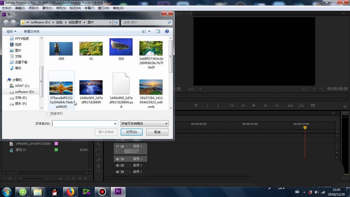Toggle eye visibility for 视频 1 track
This screenshot has height=197, width=350.
(x=117, y=146)
